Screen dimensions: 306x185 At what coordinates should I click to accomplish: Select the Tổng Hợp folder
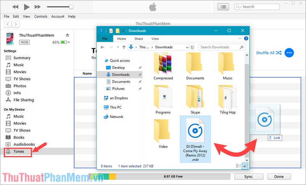(x=227, y=99)
